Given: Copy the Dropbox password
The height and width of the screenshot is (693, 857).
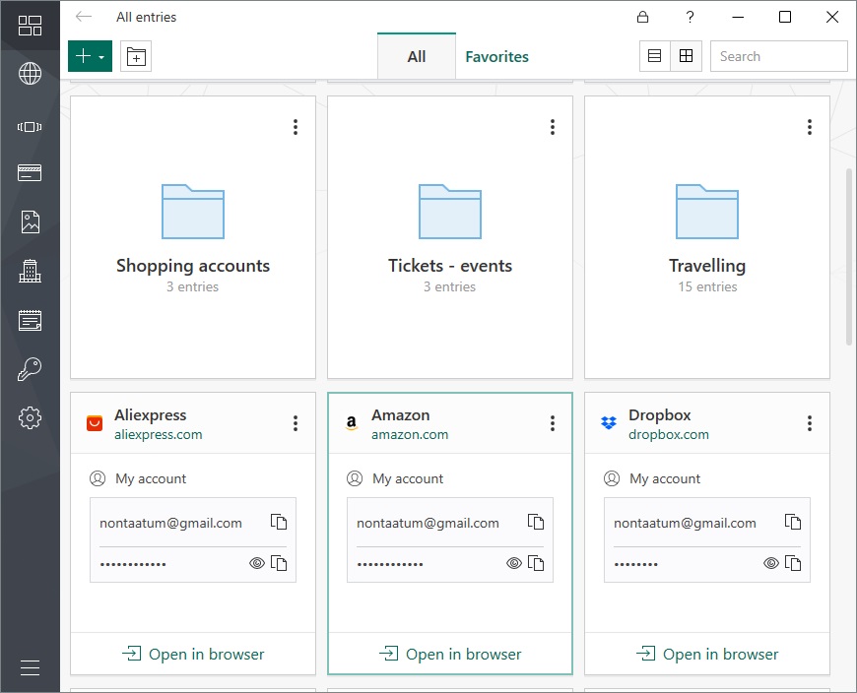Looking at the screenshot, I should [x=793, y=564].
